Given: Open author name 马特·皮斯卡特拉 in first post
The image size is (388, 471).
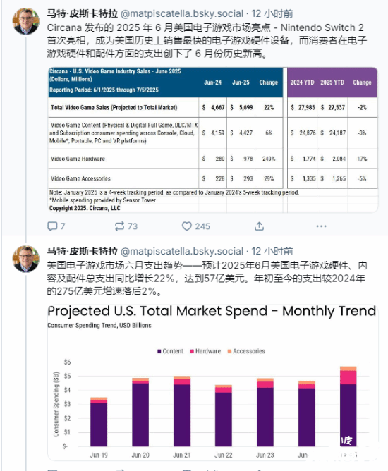Looking at the screenshot, I should click(83, 13).
